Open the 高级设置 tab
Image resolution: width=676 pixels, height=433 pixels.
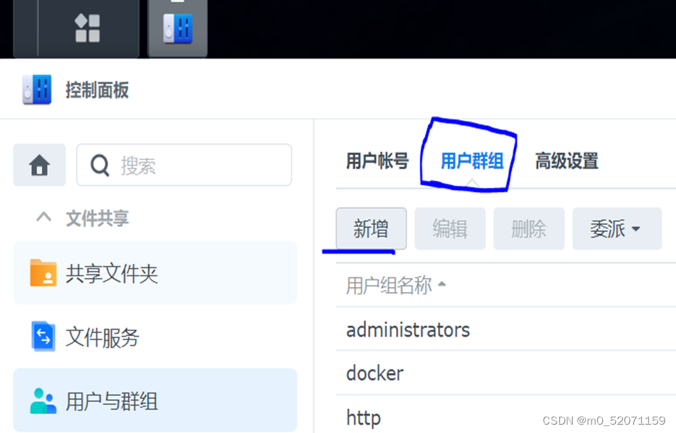pyautogui.click(x=566, y=161)
